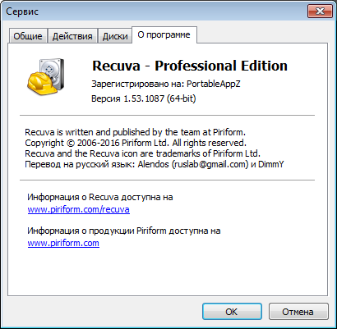337x329 pixels.
Task: Follow the www.piriform.com link
Action: tap(63, 243)
